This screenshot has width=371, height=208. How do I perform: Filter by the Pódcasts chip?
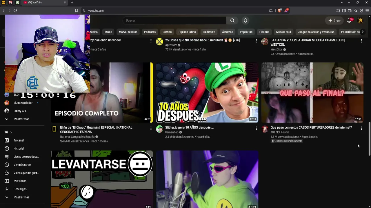pyautogui.click(x=150, y=32)
